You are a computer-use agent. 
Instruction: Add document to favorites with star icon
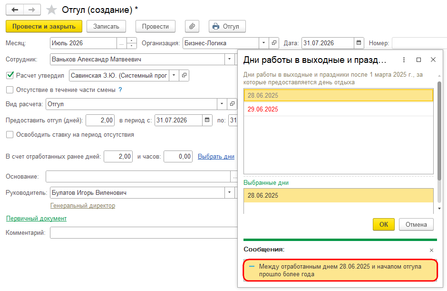tap(51, 10)
